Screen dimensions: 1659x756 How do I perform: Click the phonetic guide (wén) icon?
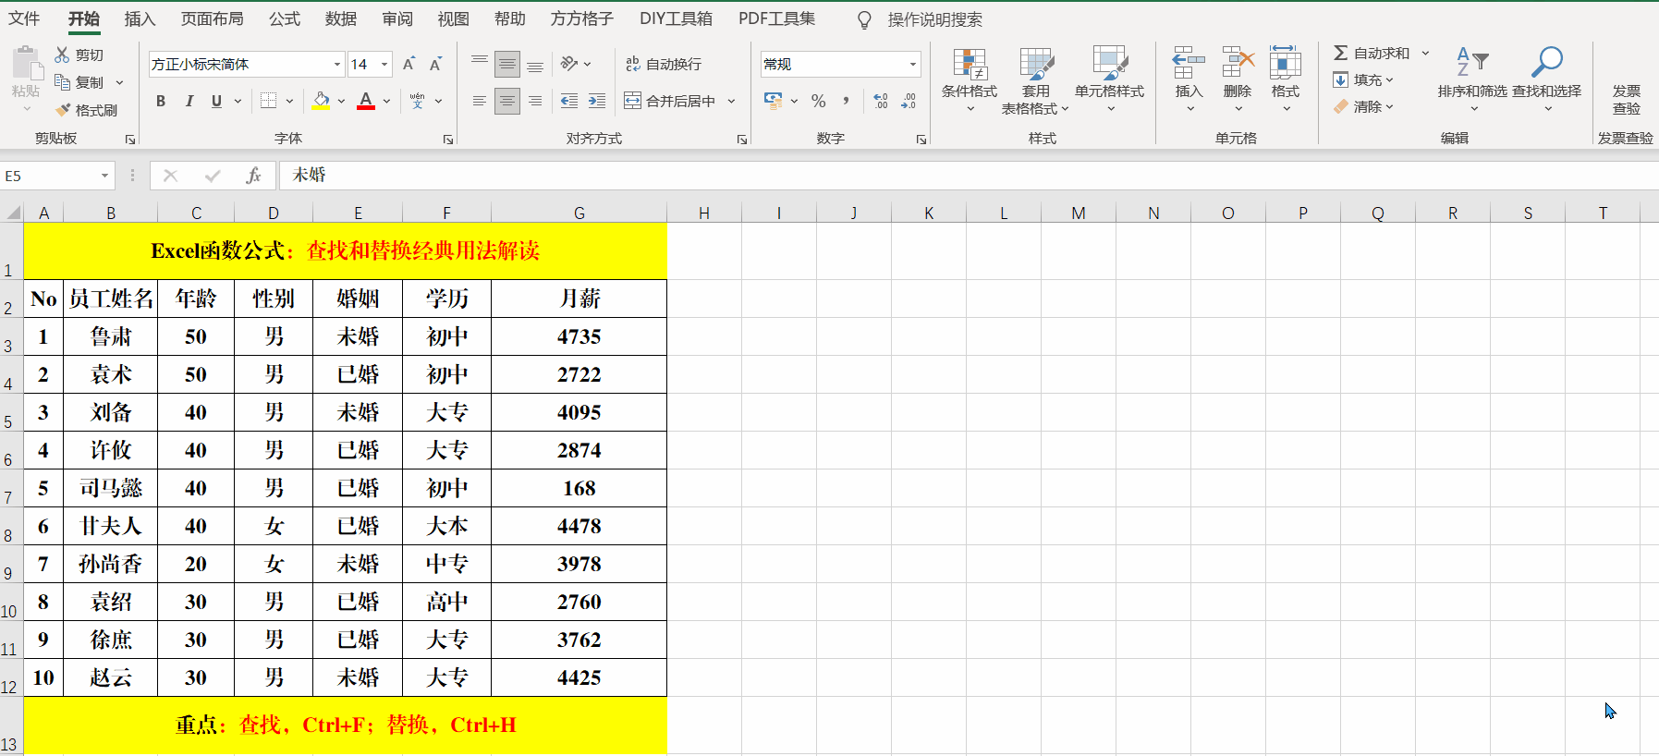(x=417, y=101)
